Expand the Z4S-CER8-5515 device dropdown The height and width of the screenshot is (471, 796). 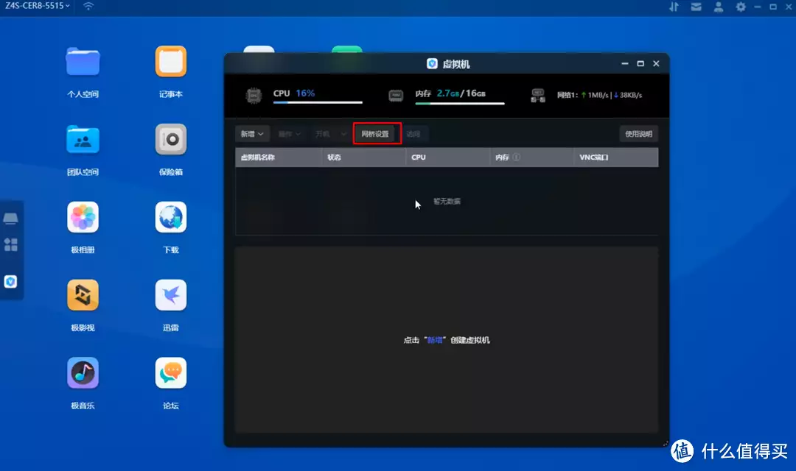click(x=38, y=6)
